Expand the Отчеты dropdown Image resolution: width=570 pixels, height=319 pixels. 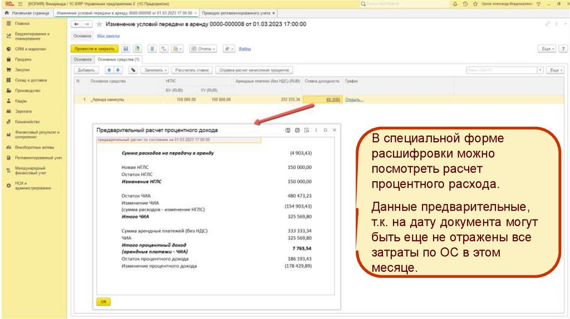pyautogui.click(x=203, y=49)
